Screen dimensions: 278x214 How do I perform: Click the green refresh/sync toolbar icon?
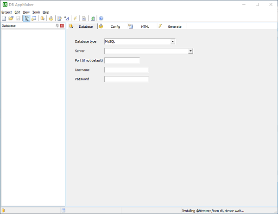tap(93, 19)
